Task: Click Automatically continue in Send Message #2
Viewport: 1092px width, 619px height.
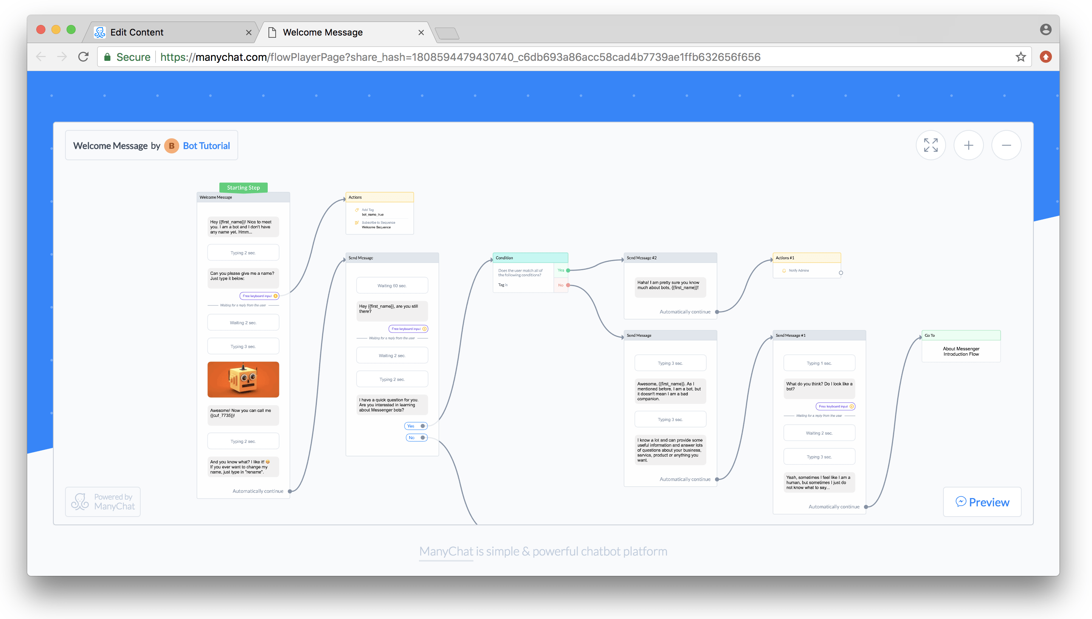Action: click(685, 312)
